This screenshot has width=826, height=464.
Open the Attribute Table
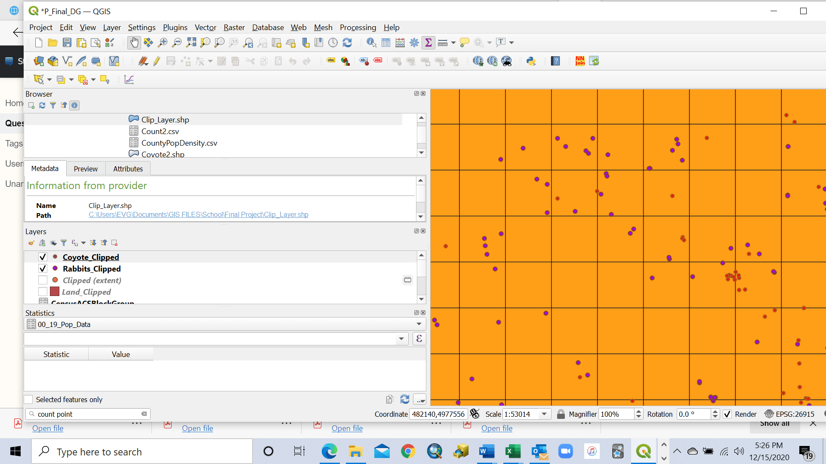[385, 43]
